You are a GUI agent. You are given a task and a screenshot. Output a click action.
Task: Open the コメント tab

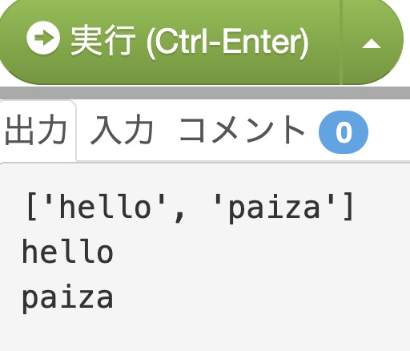tap(242, 130)
